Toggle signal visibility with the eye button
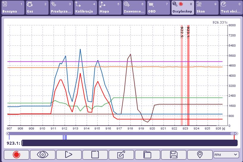The height and width of the screenshot is (162, 243). point(43,155)
